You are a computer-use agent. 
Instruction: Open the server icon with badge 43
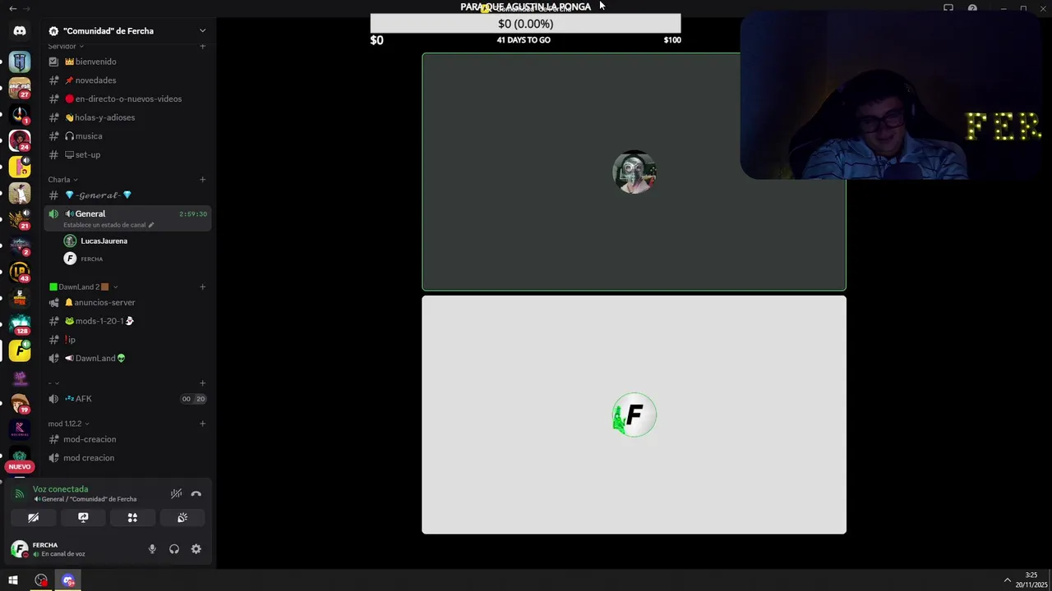[20, 272]
